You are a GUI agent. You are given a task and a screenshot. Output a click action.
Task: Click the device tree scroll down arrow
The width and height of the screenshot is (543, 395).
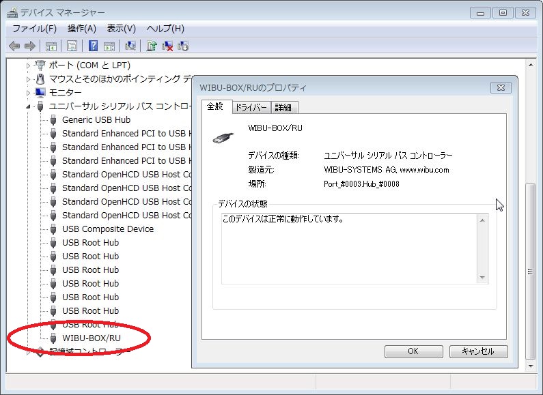(531, 366)
